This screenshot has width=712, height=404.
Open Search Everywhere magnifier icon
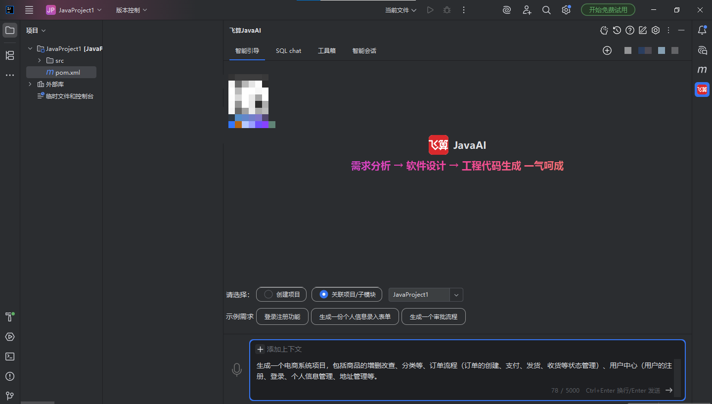point(546,10)
